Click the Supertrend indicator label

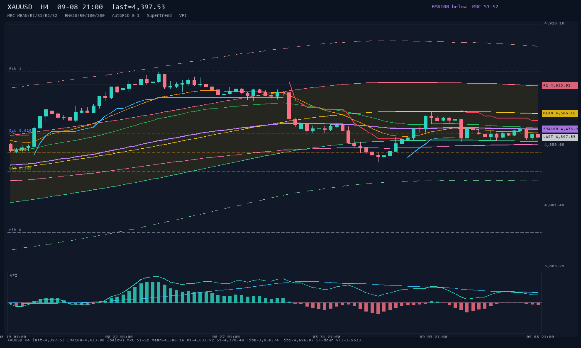(x=159, y=16)
